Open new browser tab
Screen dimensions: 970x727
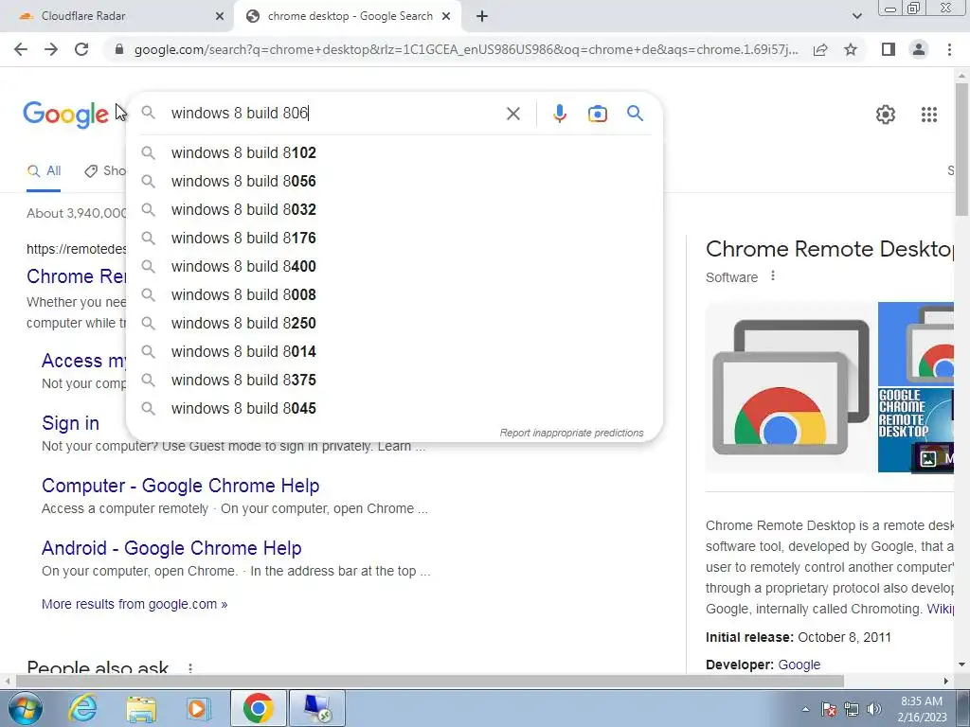click(482, 17)
